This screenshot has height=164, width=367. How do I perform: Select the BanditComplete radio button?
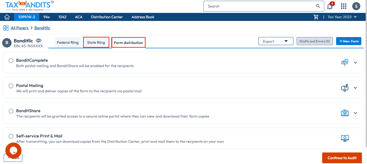click(x=11, y=61)
